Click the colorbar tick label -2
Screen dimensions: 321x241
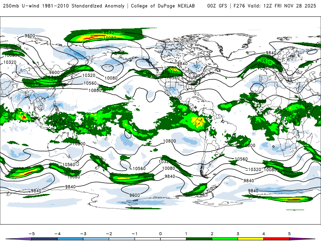pos(109,234)
